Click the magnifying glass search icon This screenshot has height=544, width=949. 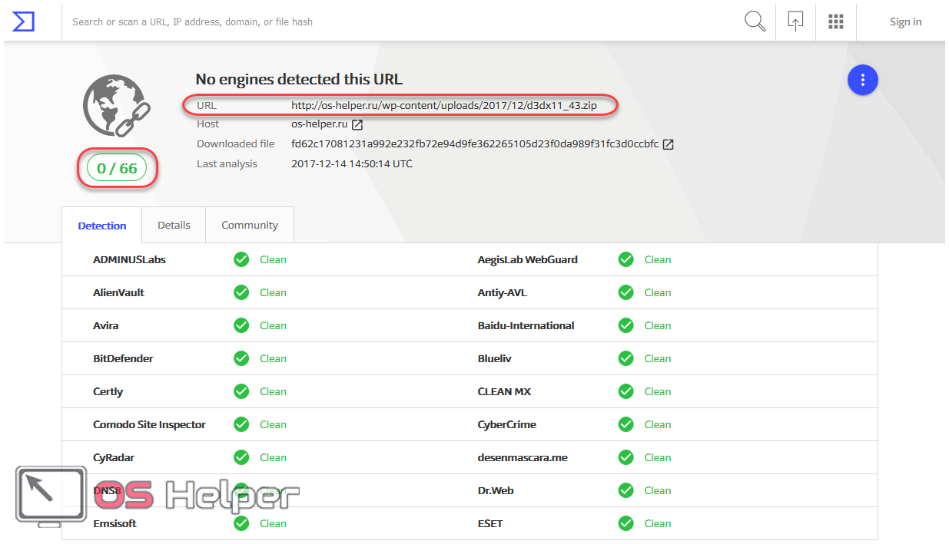[755, 21]
